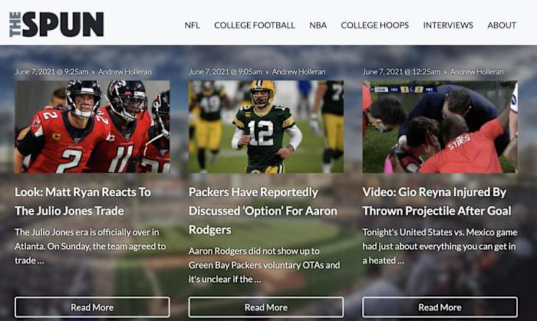Viewport: 537px width, 321px height.
Task: Go to College Football section
Action: point(254,25)
